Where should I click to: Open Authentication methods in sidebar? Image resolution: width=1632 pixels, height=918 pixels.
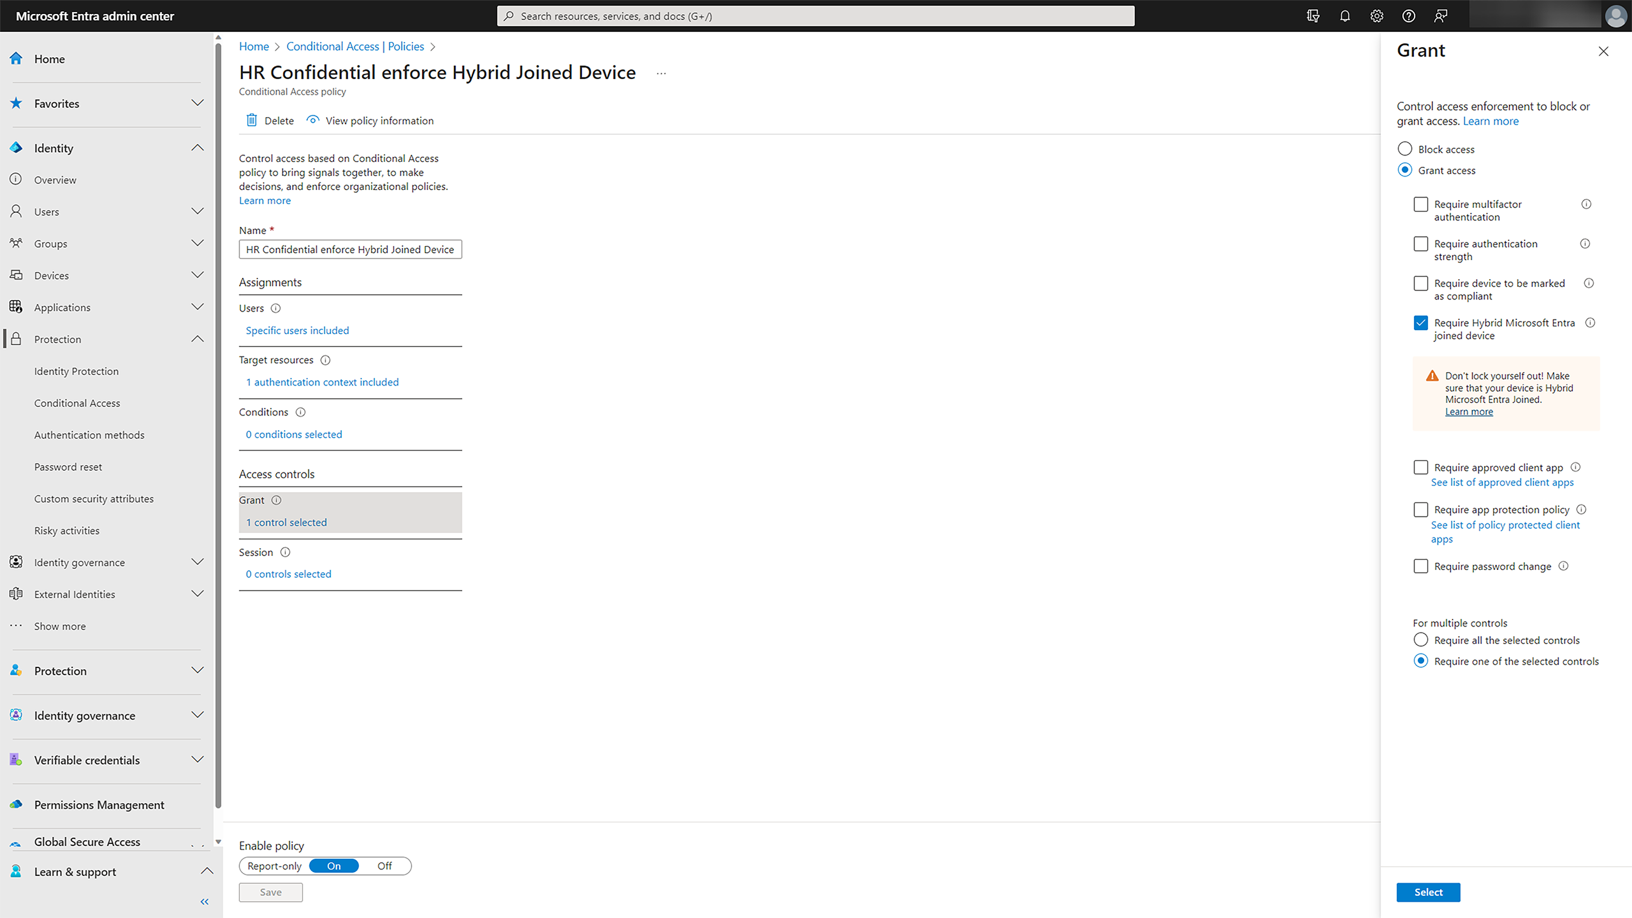point(89,435)
